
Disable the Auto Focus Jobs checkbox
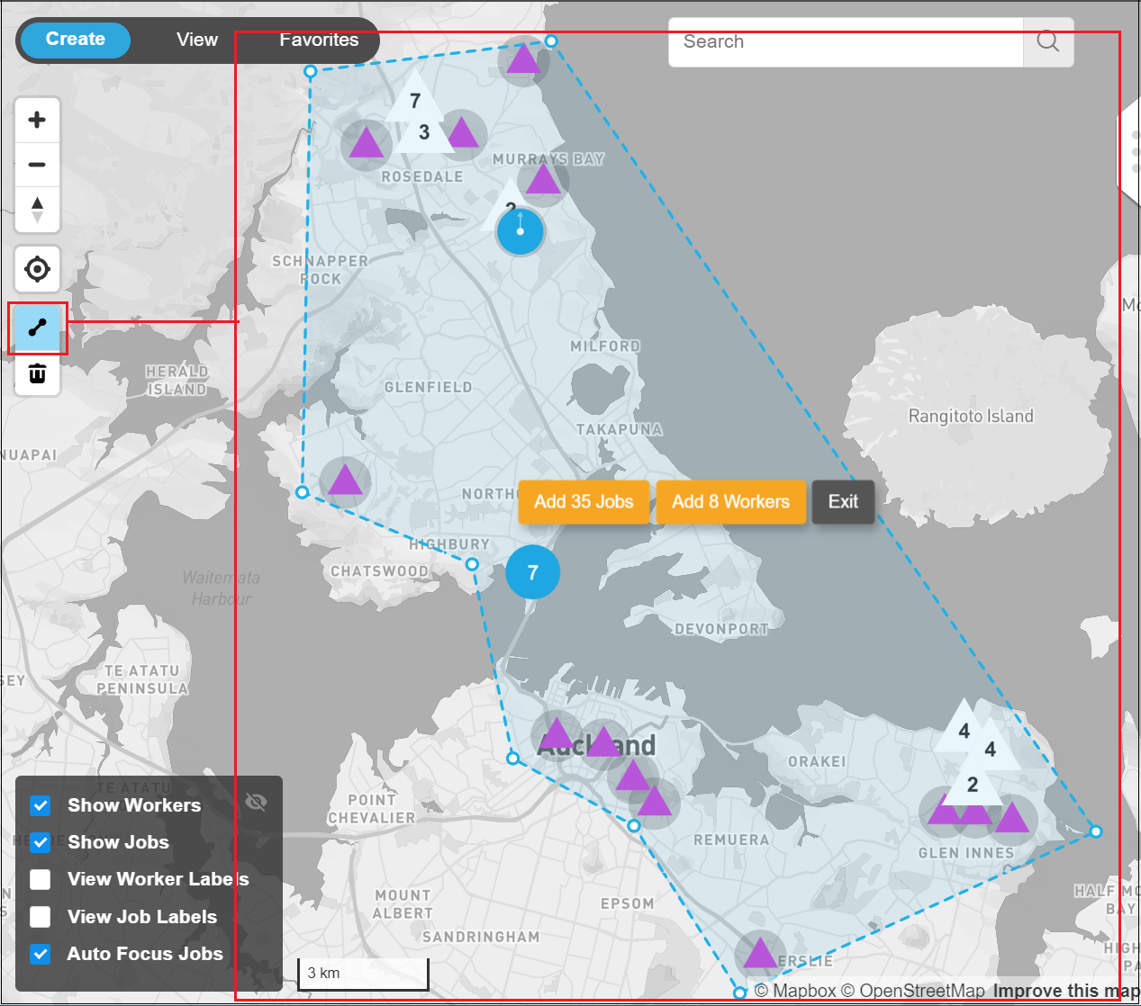coord(41,954)
